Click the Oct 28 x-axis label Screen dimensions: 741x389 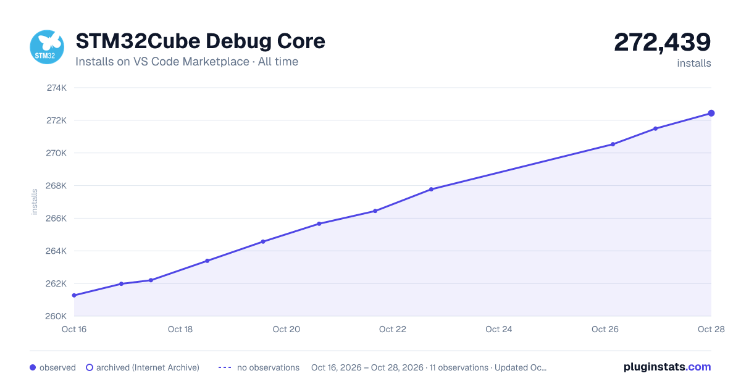tap(710, 329)
